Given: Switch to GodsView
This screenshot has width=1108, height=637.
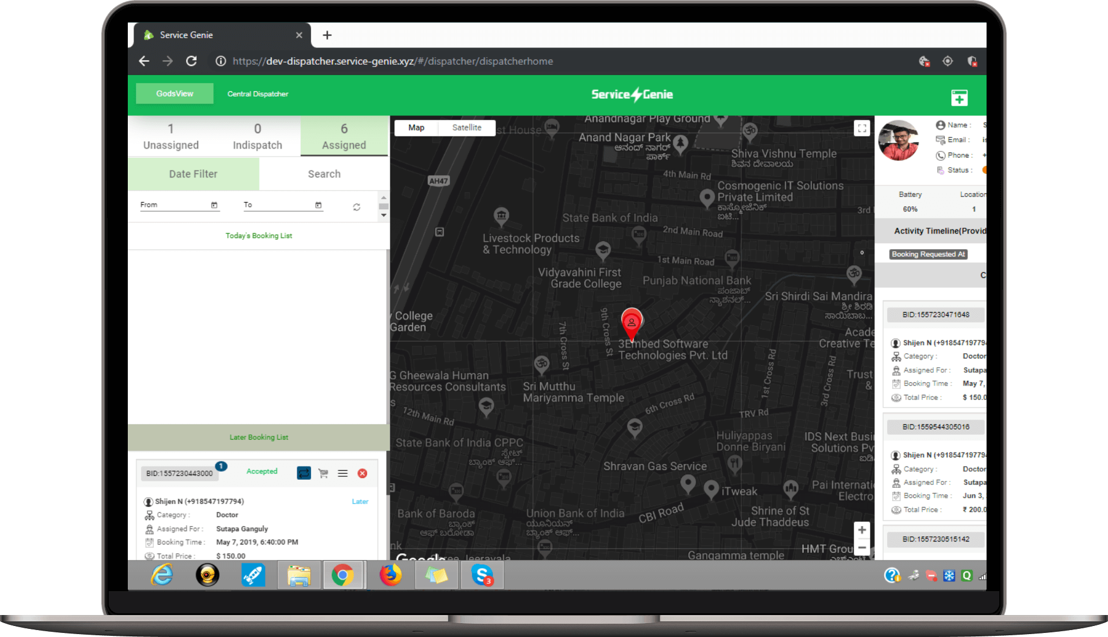Looking at the screenshot, I should 175,94.
